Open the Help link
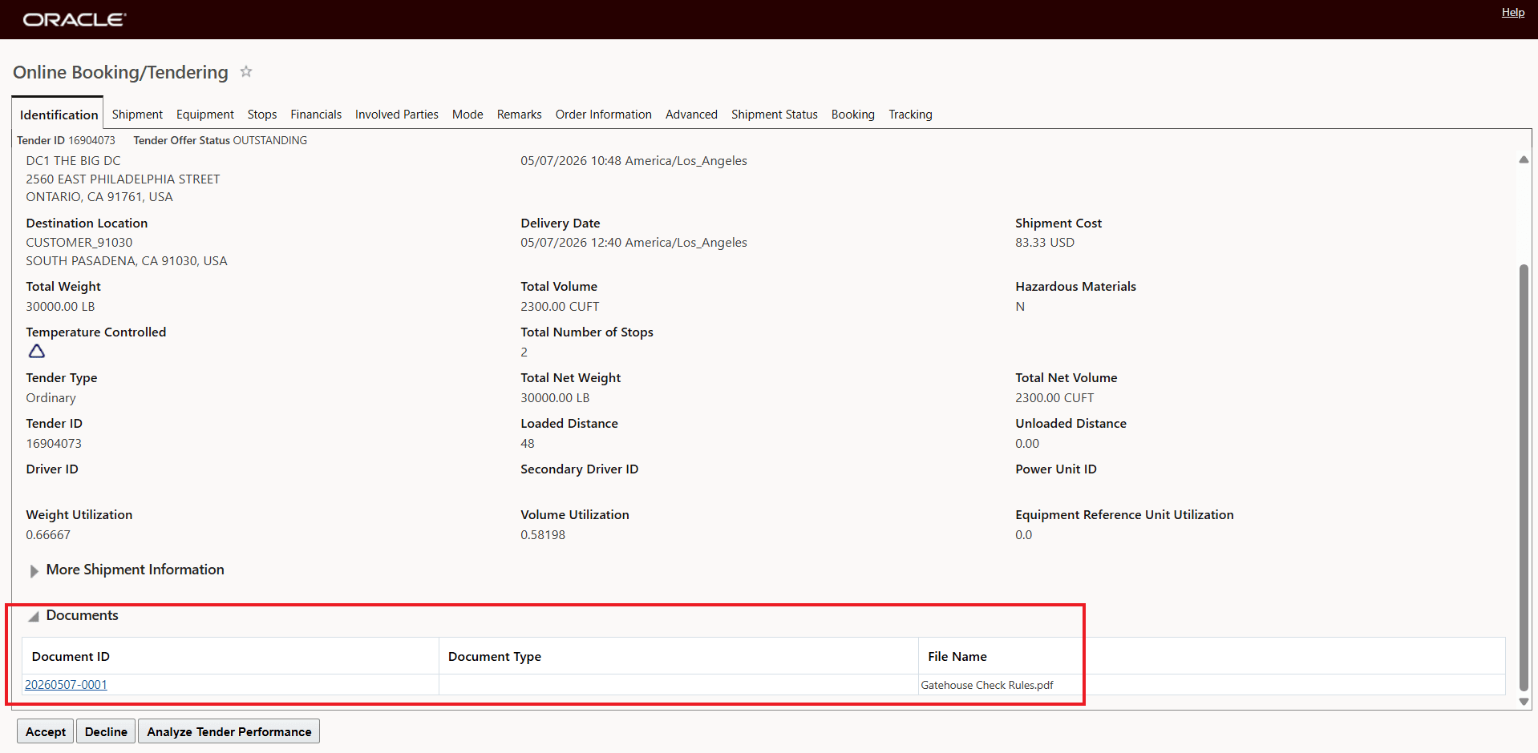This screenshot has width=1538, height=753. coord(1513,12)
